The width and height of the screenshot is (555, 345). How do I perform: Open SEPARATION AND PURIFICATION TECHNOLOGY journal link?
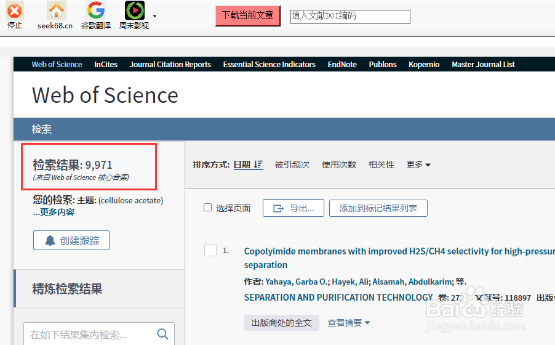click(x=338, y=298)
